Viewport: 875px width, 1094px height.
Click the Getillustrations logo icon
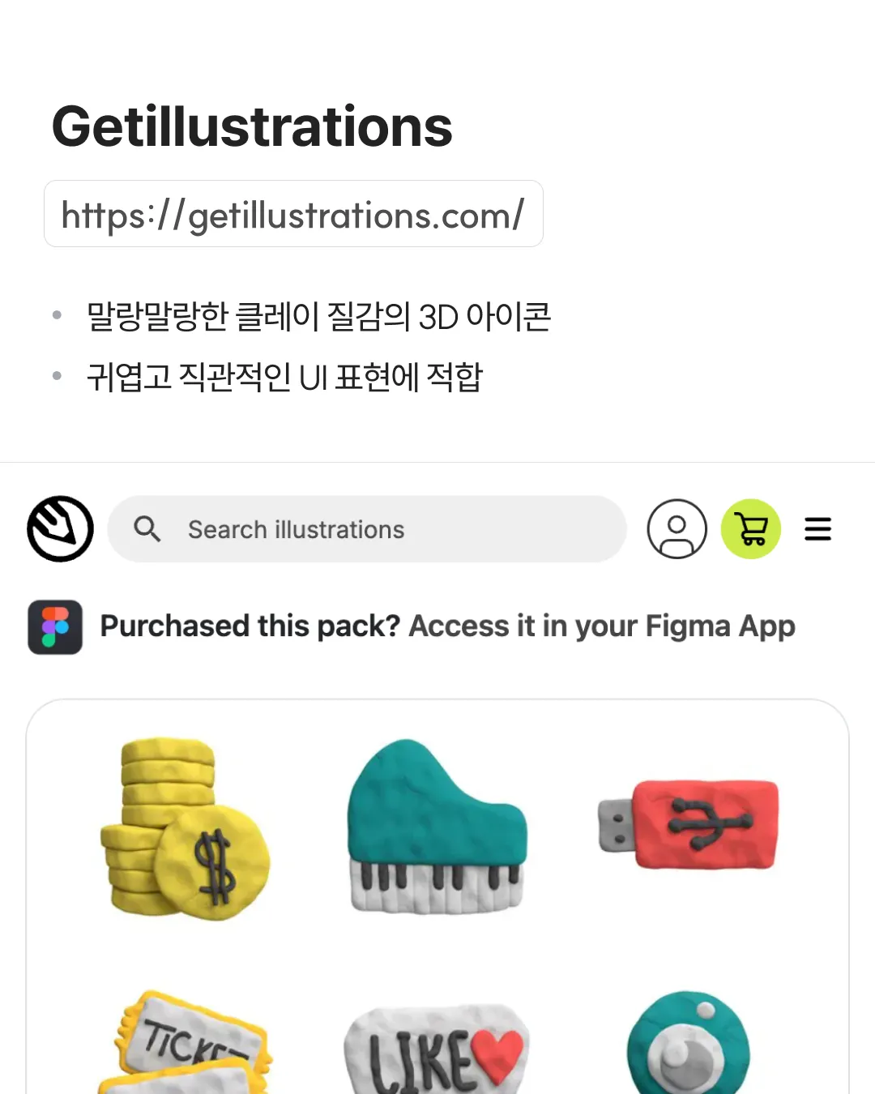[60, 529]
